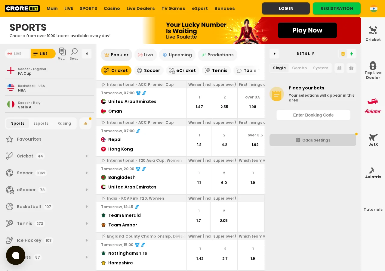
Task: Launch the Aviatrix game icon
Action: click(373, 173)
